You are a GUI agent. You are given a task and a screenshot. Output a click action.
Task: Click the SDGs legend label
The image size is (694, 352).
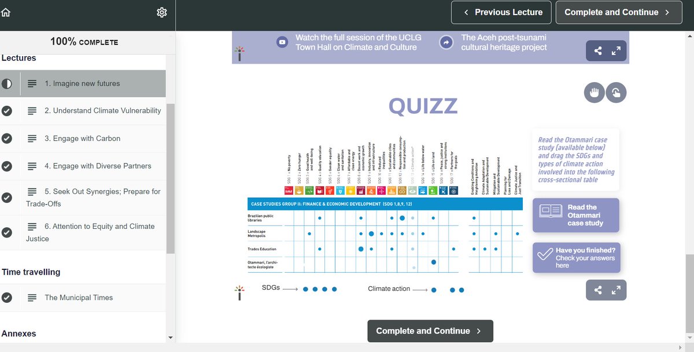(271, 288)
